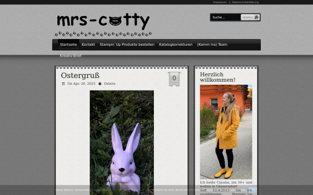Click the mrs-catty site logo

tap(103, 24)
